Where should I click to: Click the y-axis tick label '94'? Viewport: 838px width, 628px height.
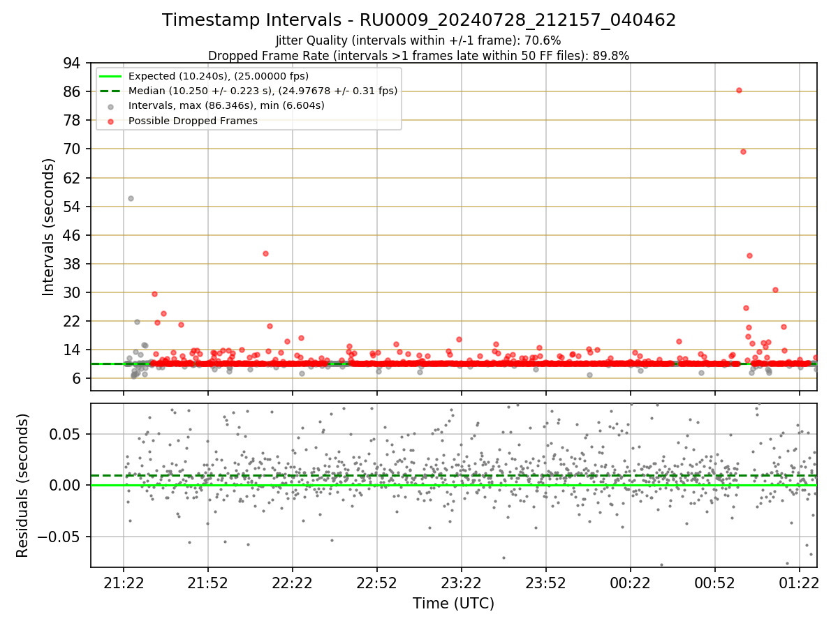[x=73, y=63]
